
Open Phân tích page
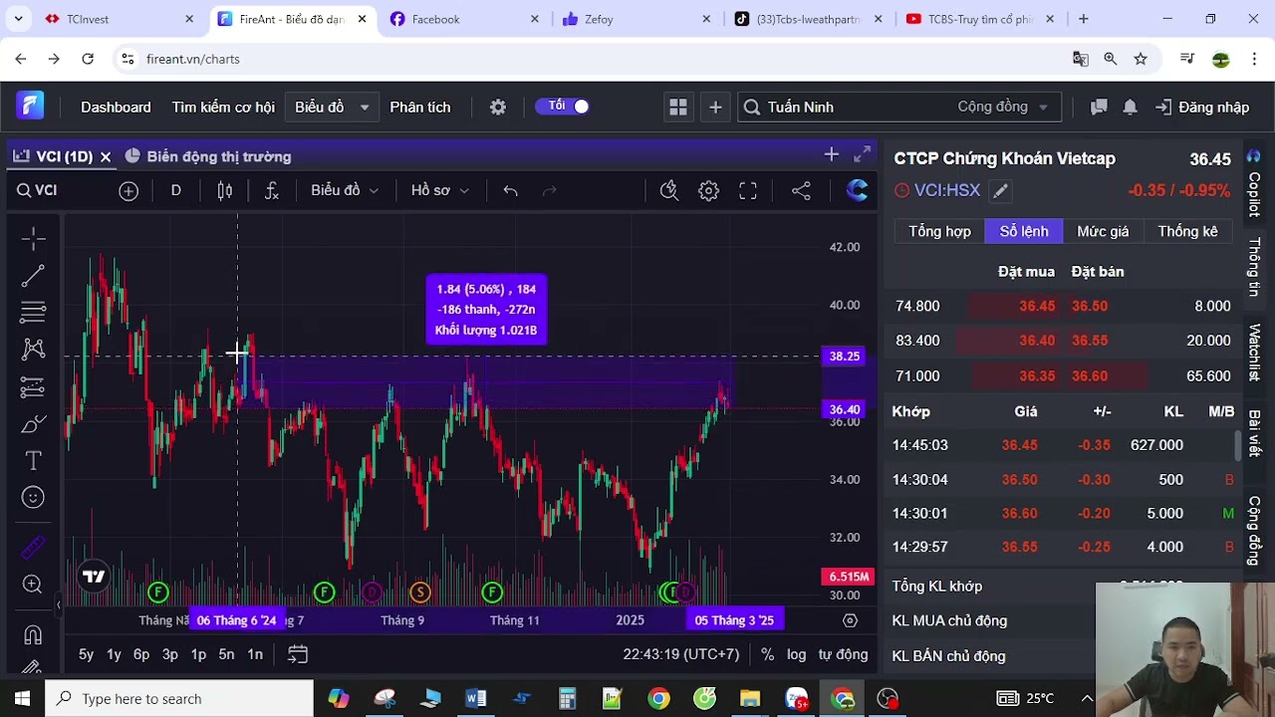(420, 107)
